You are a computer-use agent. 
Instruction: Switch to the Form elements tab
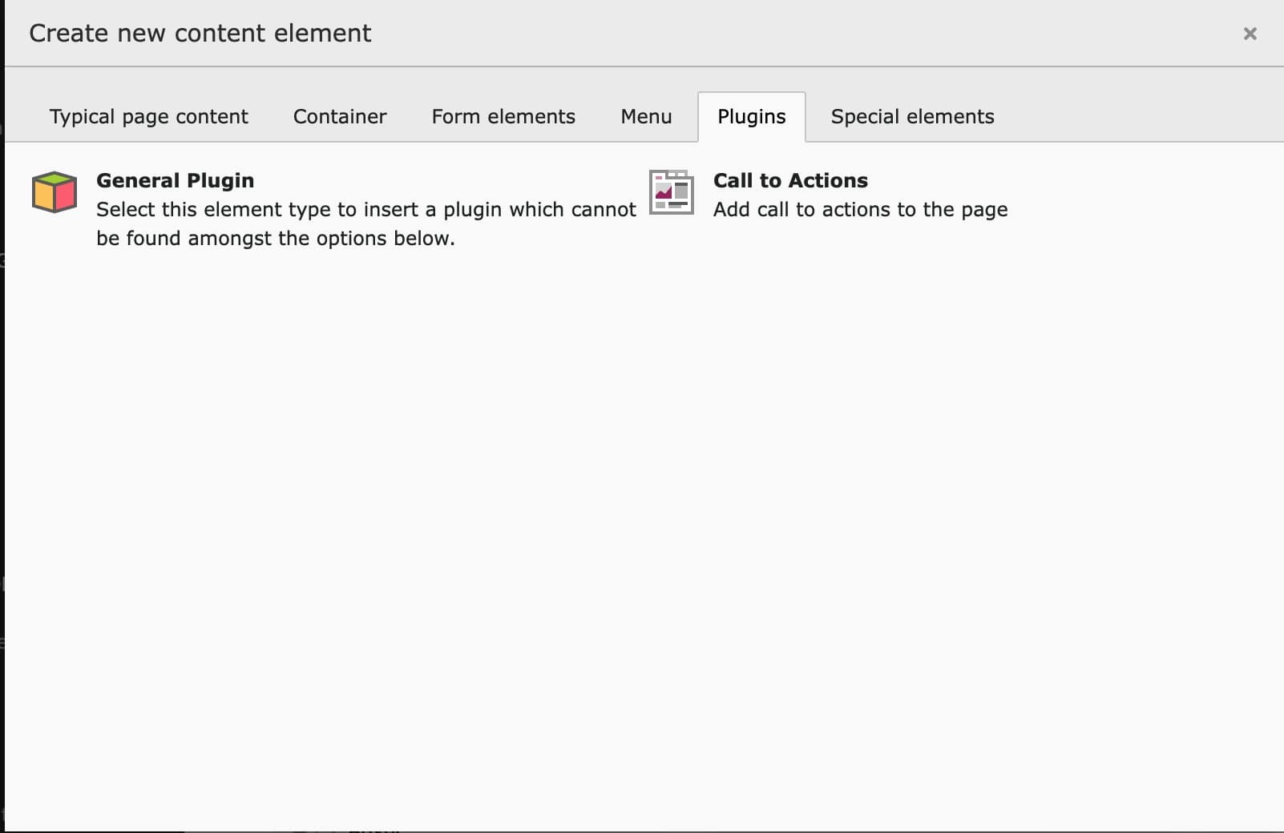click(x=503, y=116)
